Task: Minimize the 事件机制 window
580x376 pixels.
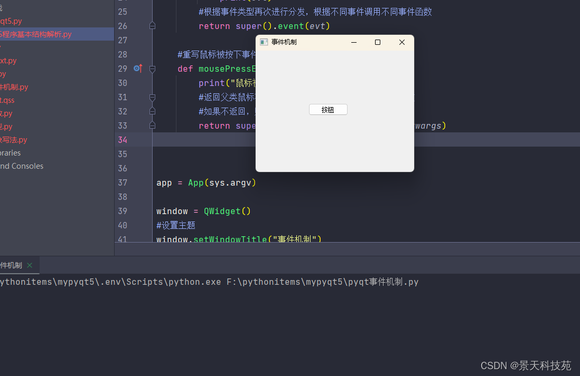Action: 353,42
